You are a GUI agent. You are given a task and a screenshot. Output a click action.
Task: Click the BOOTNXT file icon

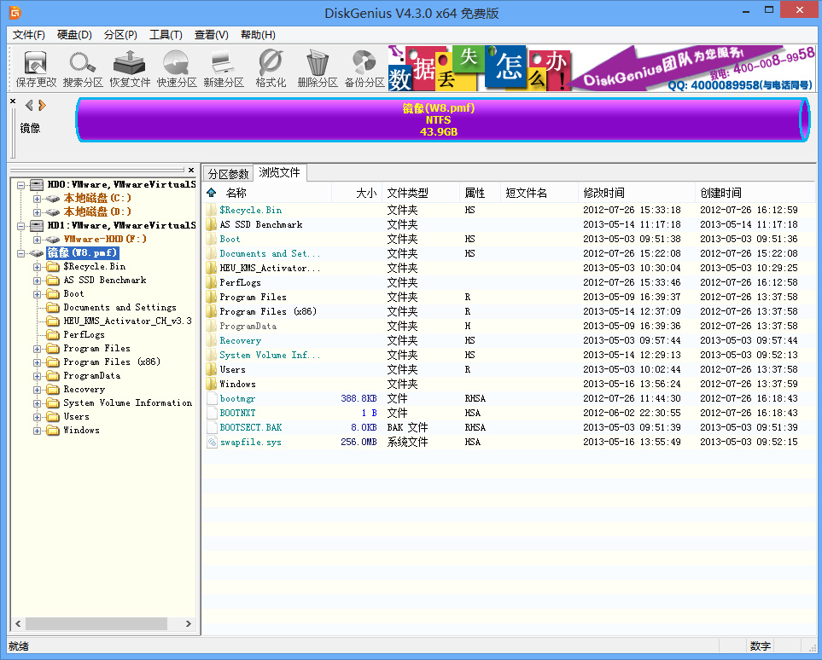point(212,413)
